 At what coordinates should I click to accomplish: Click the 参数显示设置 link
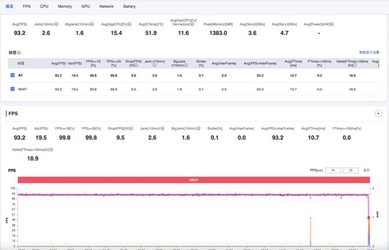coord(369,52)
